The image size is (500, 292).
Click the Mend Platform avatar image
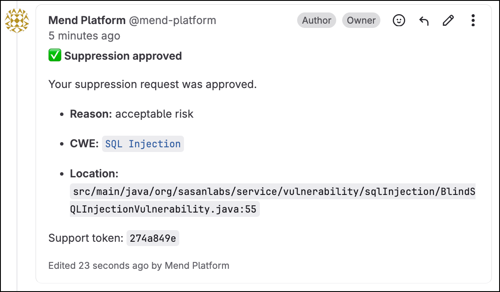[x=17, y=21]
